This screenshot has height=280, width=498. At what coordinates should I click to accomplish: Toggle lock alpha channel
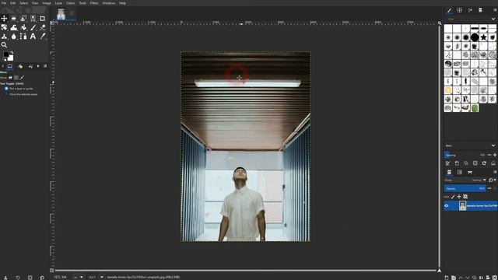(x=465, y=197)
